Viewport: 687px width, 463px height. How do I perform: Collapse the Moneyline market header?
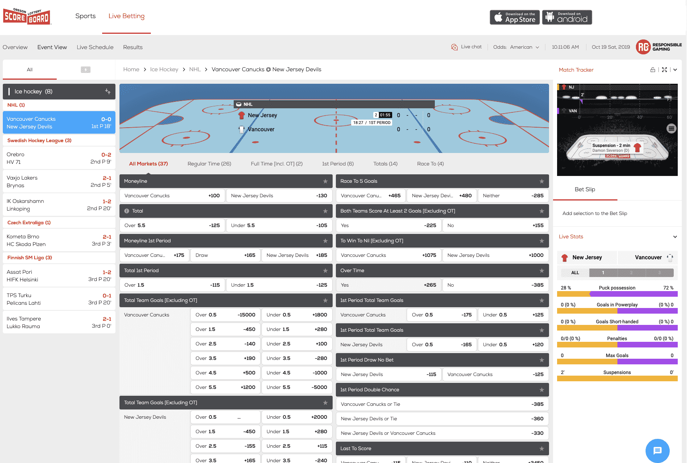click(226, 181)
